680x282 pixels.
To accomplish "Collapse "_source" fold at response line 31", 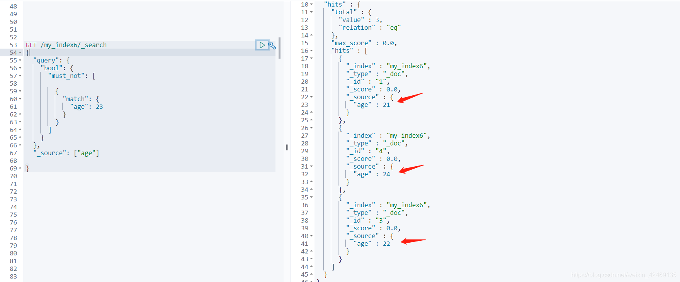I will [x=311, y=166].
